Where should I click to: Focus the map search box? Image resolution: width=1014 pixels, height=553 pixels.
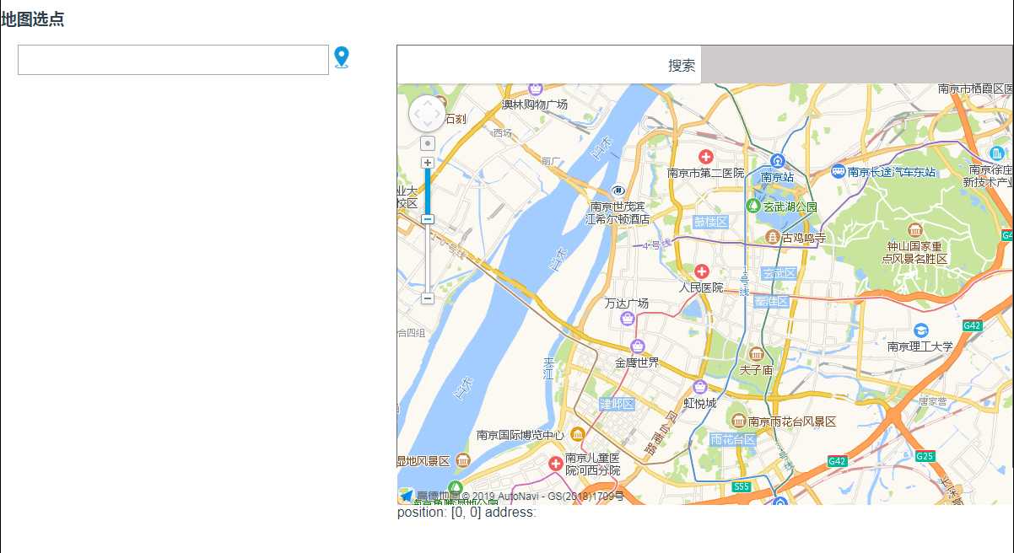tap(531, 65)
